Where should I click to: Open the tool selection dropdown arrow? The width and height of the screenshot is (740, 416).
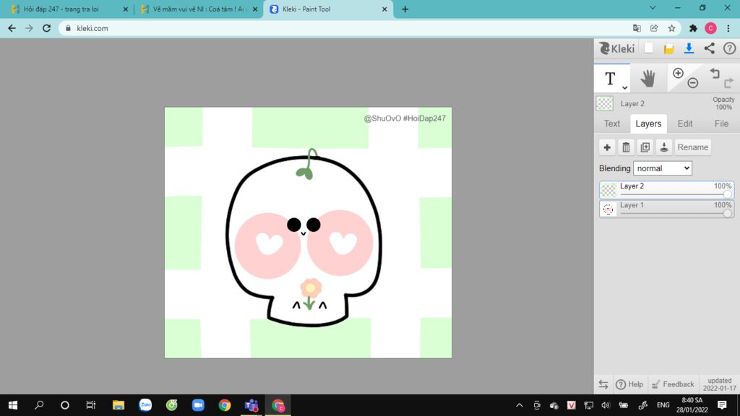pos(624,87)
